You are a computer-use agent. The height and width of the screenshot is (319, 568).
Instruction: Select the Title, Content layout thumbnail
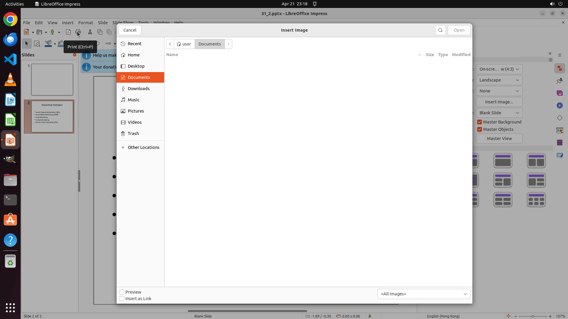[503, 161]
